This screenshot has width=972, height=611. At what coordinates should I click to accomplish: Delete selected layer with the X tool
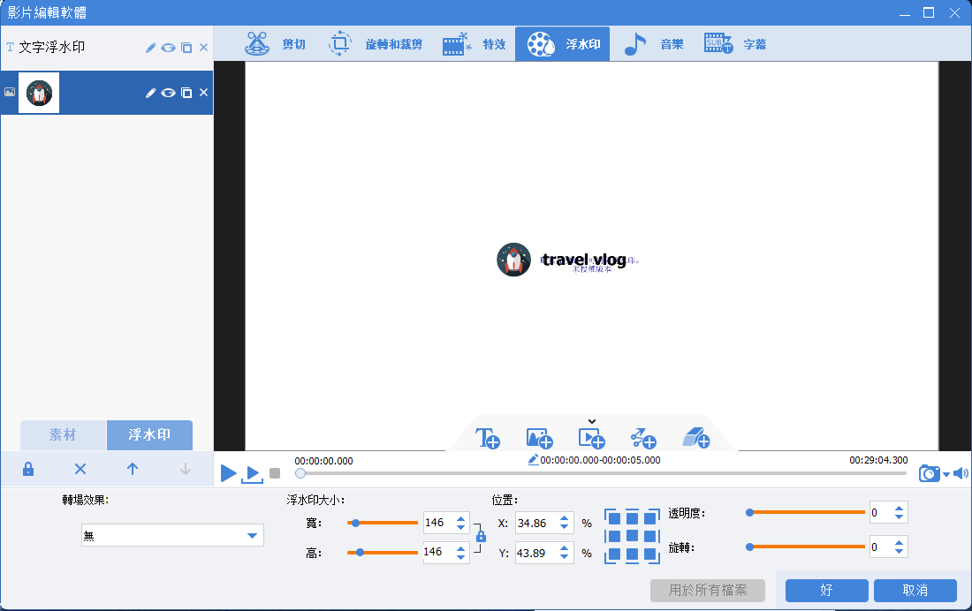pyautogui.click(x=80, y=469)
